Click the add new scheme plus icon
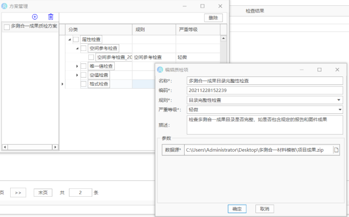349x217 pixels. pyautogui.click(x=35, y=17)
